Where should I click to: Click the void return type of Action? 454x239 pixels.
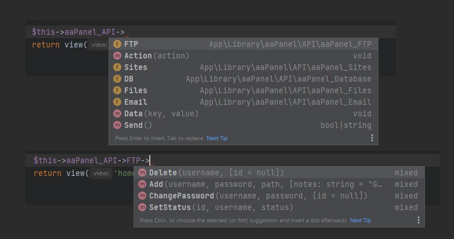pyautogui.click(x=362, y=56)
